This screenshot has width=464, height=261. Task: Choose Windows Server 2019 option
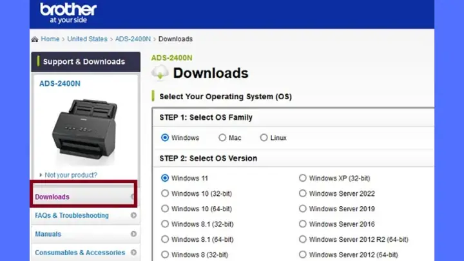[x=302, y=209]
